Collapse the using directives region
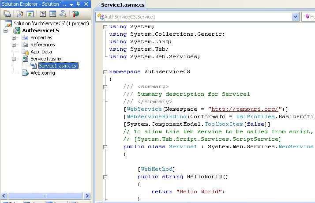 105,27
